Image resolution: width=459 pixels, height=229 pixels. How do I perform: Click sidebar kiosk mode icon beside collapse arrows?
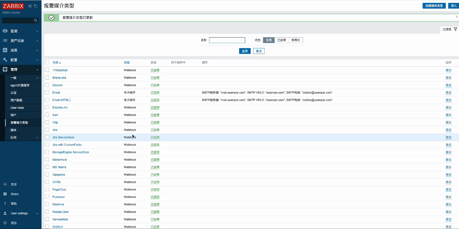coord(36,6)
